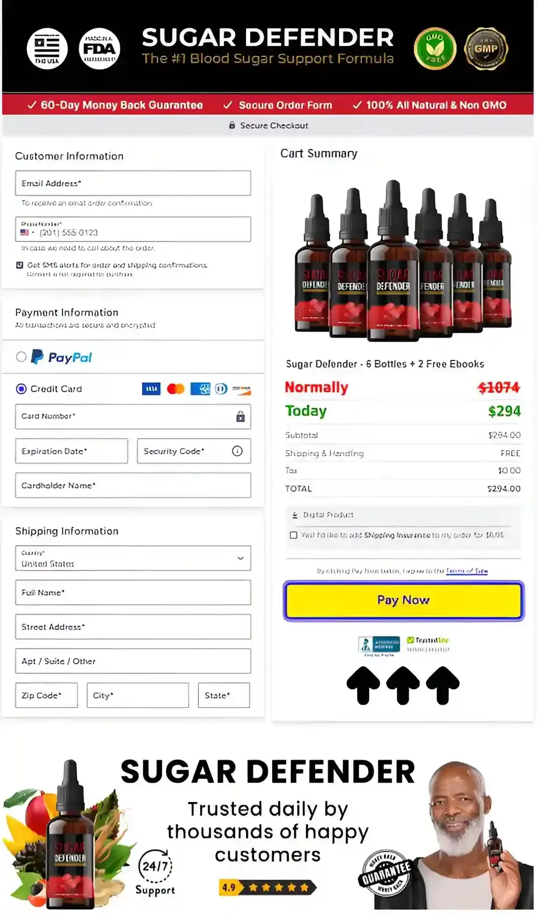
Task: Click the GMO Free green badge
Action: (435, 49)
